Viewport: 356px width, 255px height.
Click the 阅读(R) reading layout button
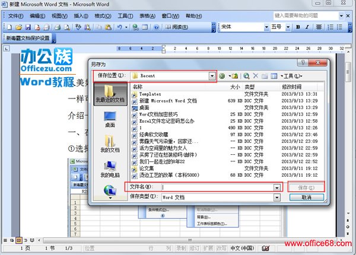point(177,27)
